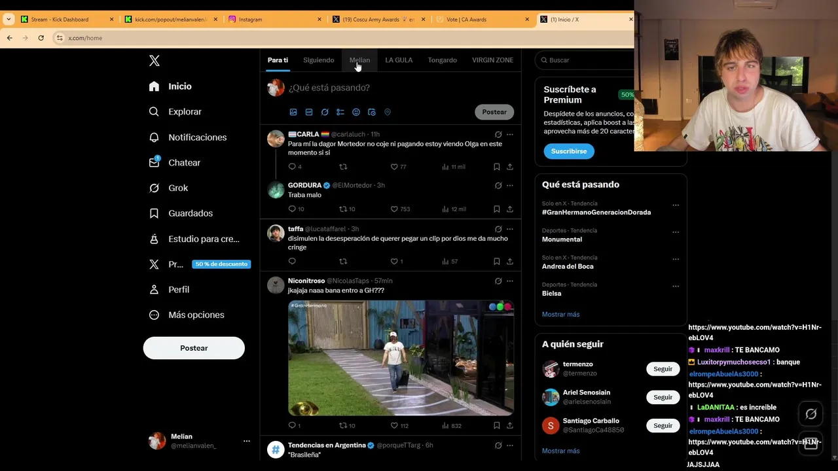Image resolution: width=838 pixels, height=471 pixels.
Task: Open more options for Monumental trend
Action: pyautogui.click(x=676, y=232)
